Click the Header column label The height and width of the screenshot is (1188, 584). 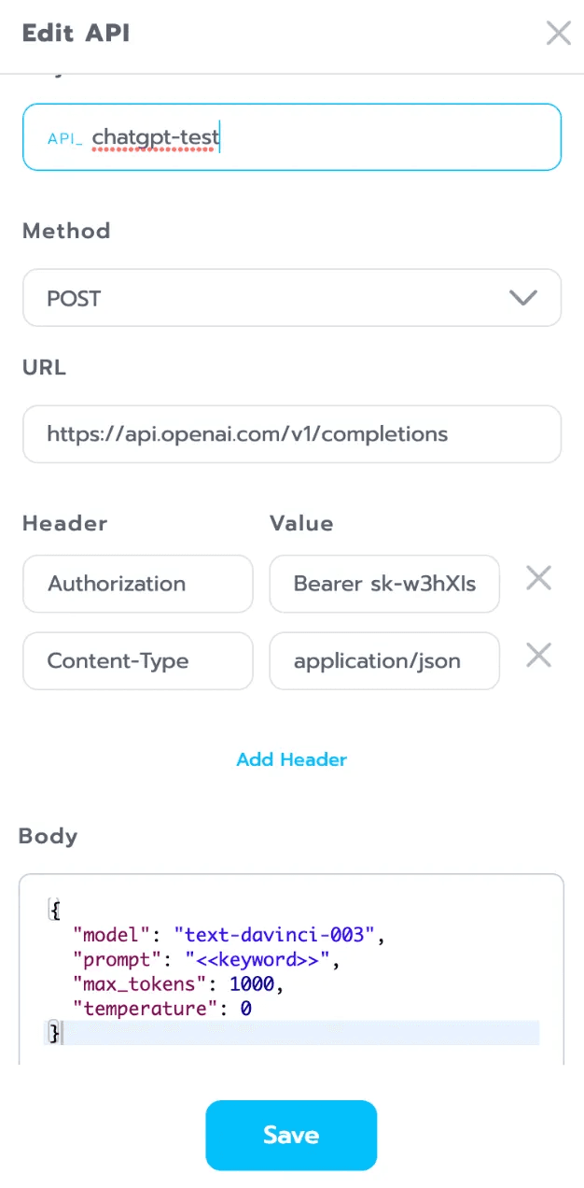(64, 523)
